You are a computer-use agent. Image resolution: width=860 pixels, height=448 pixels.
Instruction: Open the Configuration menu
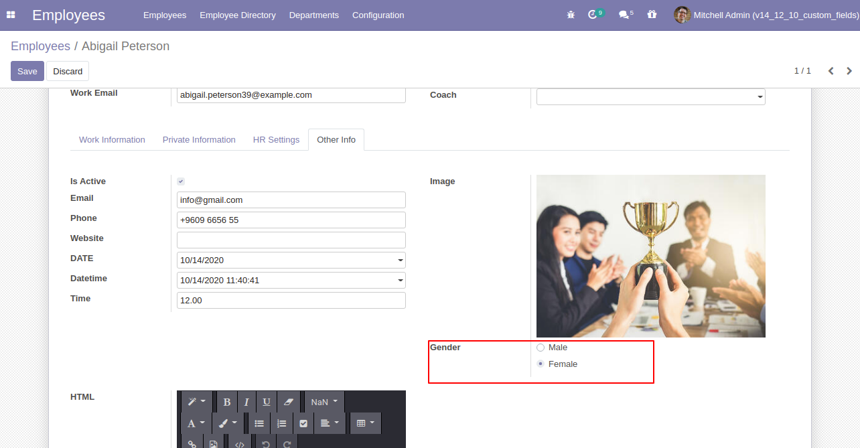378,15
